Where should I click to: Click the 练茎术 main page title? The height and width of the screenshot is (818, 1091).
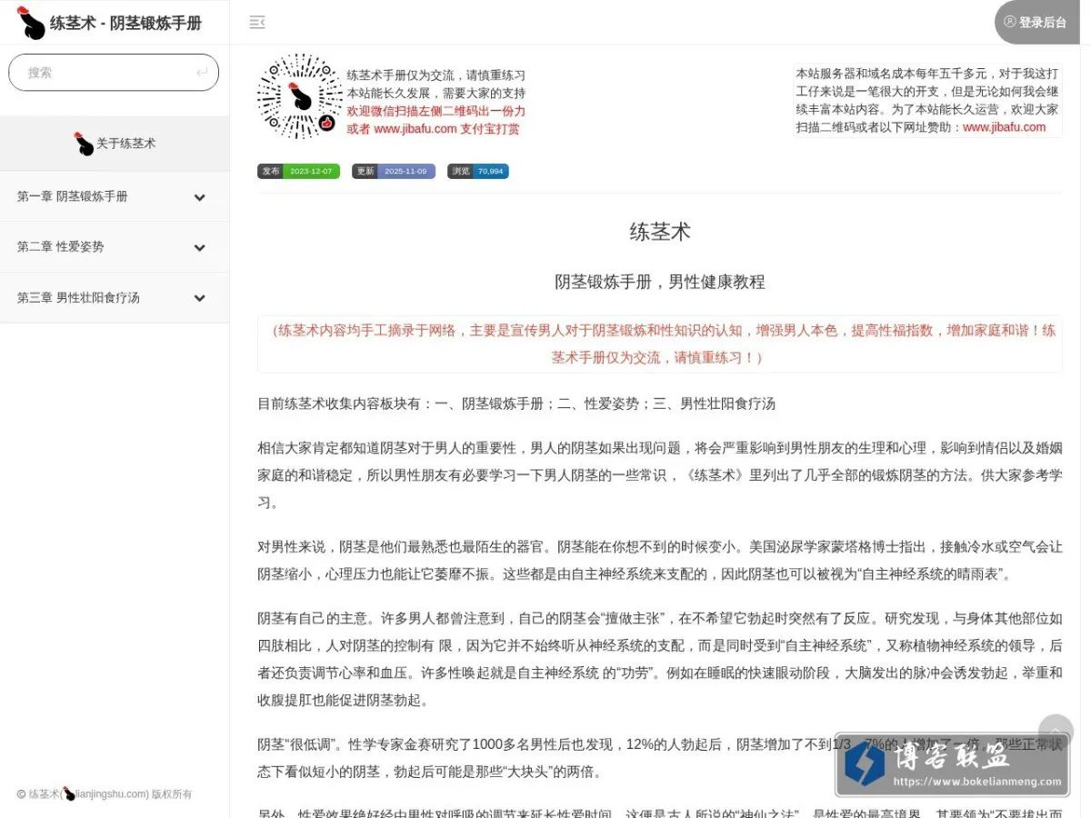pyautogui.click(x=660, y=232)
